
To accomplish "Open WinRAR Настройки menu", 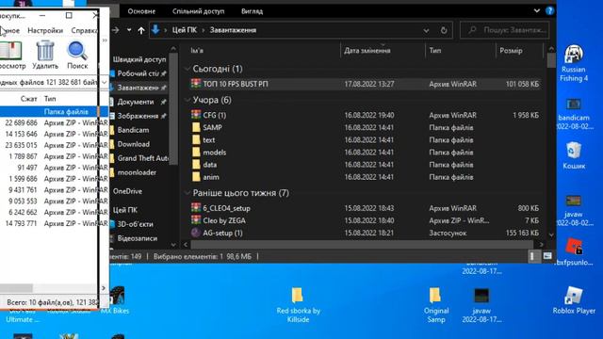I will tap(45, 30).
